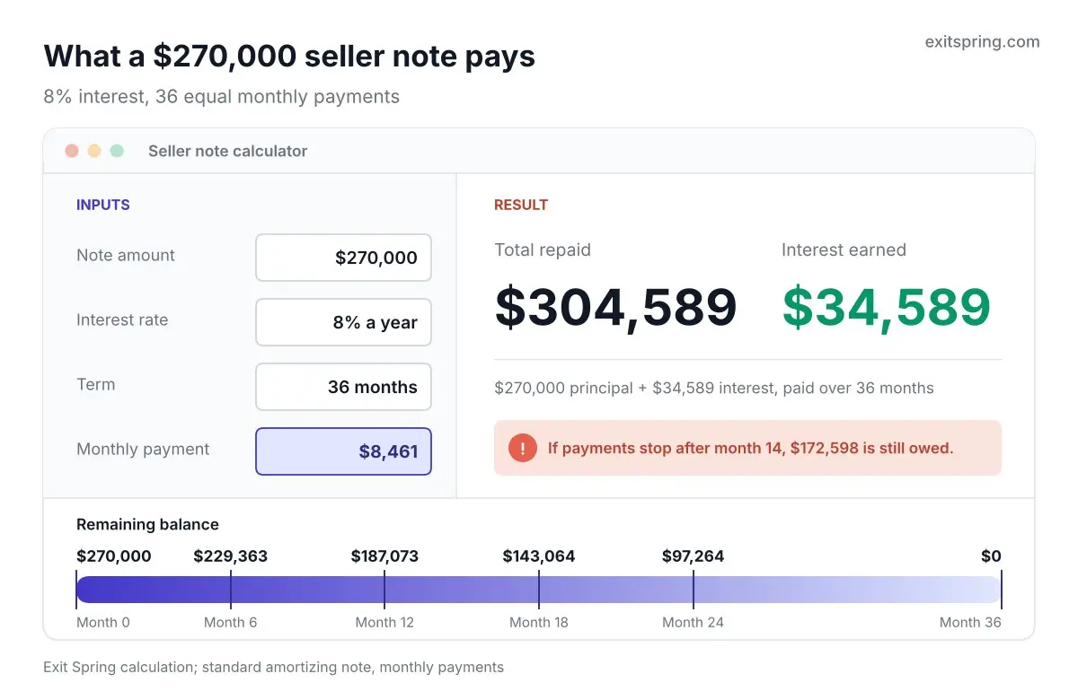This screenshot has width=1078, height=700.
Task: Click the yellow window dot
Action: point(94,151)
